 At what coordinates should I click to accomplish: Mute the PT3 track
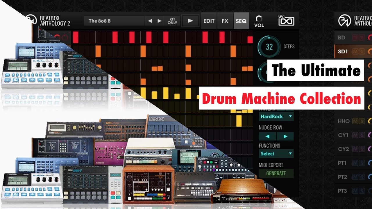(355, 191)
